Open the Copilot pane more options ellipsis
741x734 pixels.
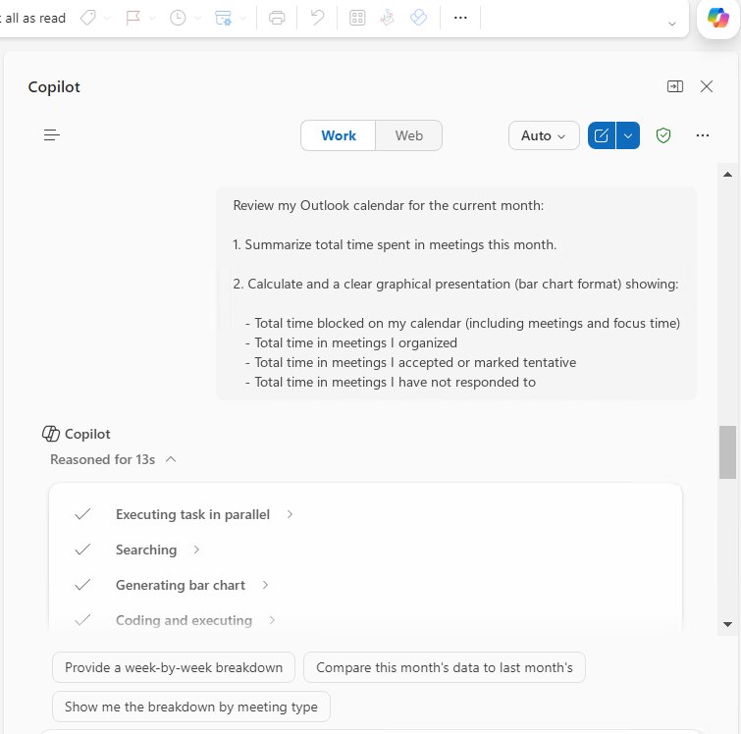[703, 135]
